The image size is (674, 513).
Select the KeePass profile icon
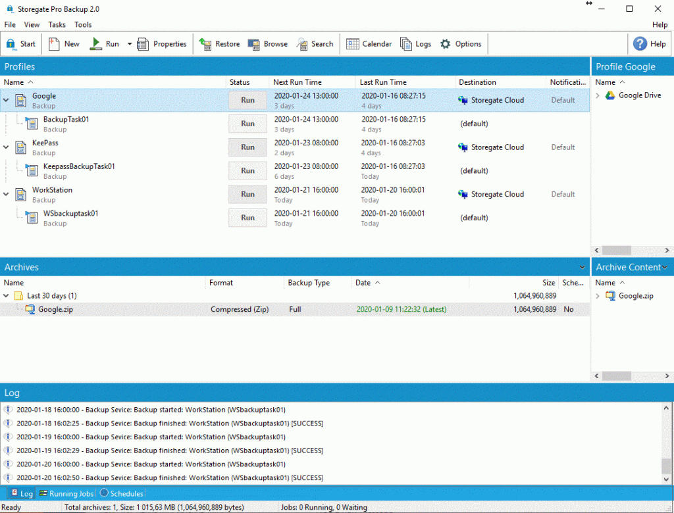pyautogui.click(x=21, y=147)
